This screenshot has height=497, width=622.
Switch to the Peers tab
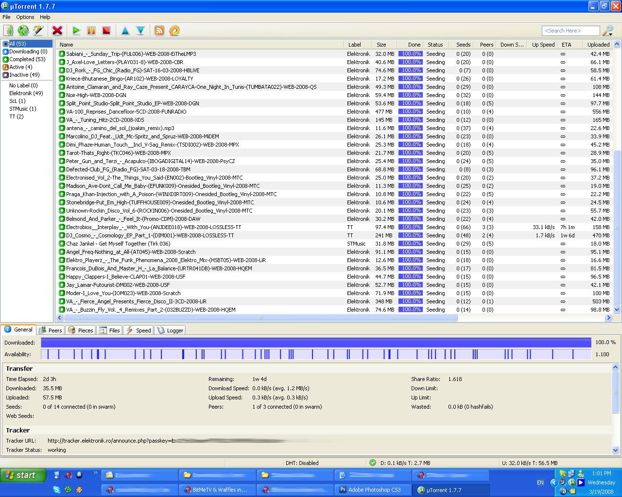click(51, 331)
